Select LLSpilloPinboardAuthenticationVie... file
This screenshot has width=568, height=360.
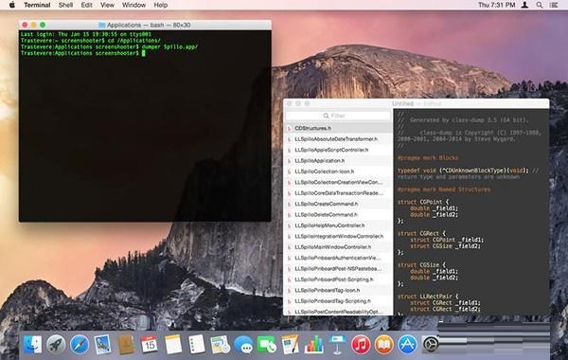tap(338, 258)
